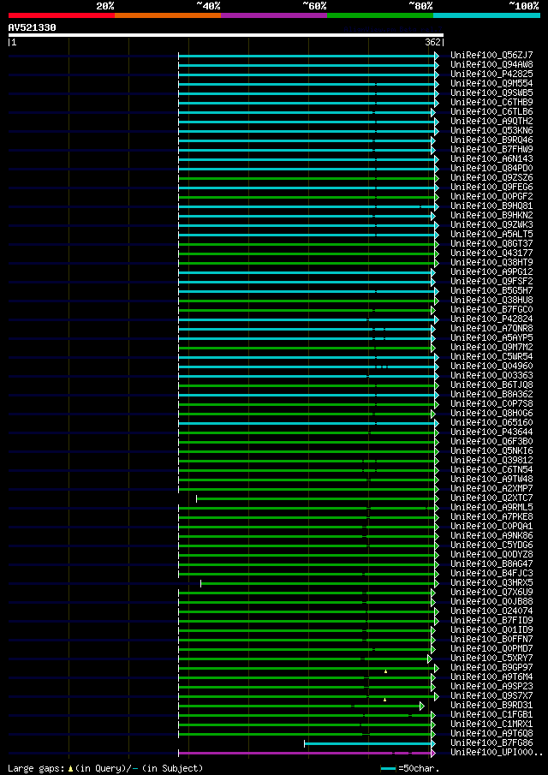Select the UniRef100_B9RD31 label
This screenshot has height=775, width=548.
pos(491,706)
